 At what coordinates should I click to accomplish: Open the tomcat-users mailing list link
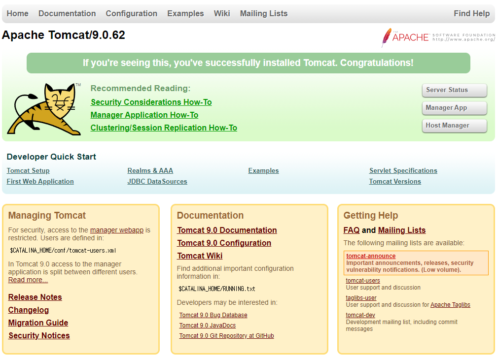pyautogui.click(x=362, y=281)
